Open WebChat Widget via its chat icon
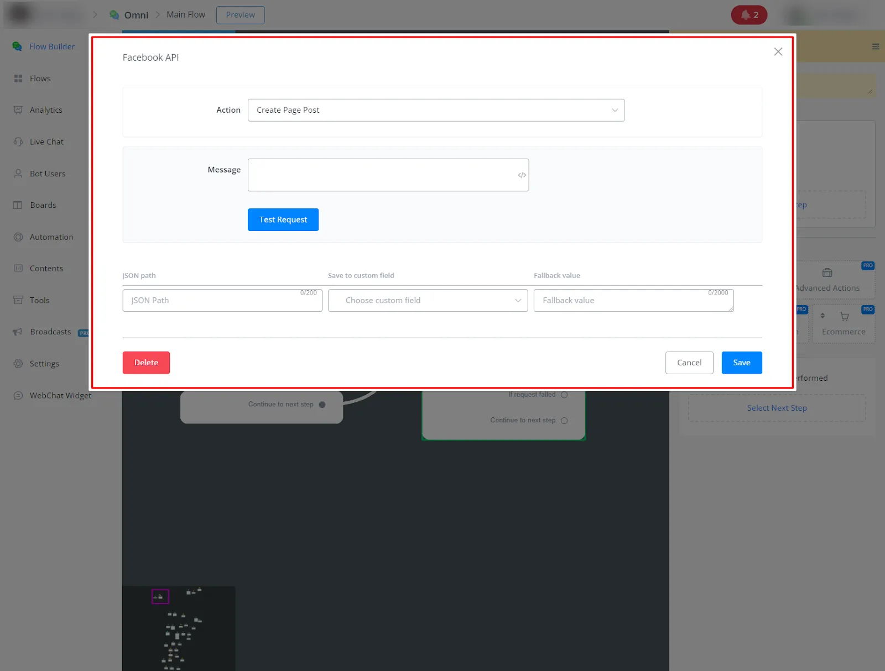Screen dimensions: 885x671 (18, 395)
